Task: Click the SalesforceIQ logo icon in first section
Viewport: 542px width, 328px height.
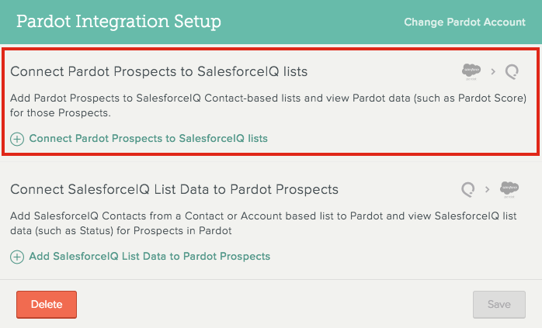Action: point(512,72)
